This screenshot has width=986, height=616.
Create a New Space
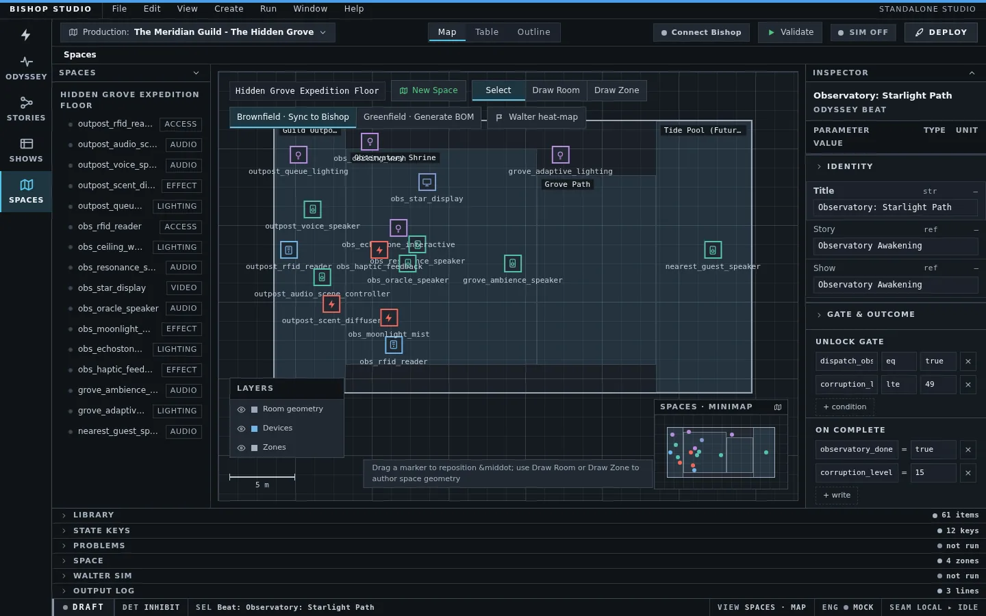429,90
